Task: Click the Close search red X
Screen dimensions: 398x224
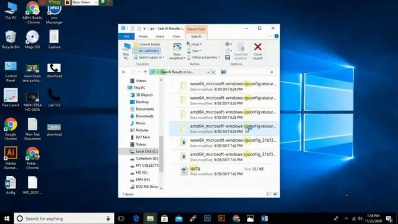Action: click(257, 51)
